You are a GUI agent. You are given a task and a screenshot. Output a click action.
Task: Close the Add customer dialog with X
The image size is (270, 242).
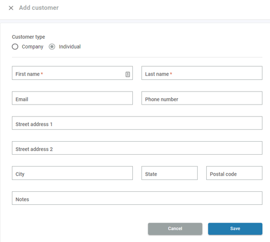(11, 8)
